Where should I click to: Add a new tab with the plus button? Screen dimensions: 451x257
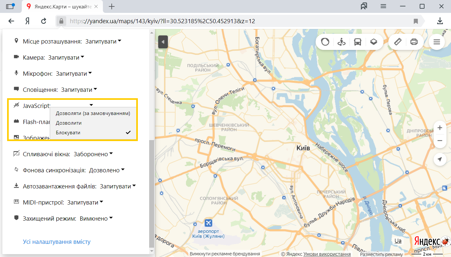point(112,6)
